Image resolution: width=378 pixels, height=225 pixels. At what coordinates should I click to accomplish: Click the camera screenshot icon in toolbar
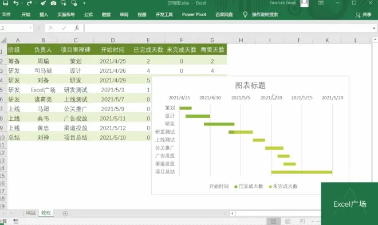click(53, 3)
